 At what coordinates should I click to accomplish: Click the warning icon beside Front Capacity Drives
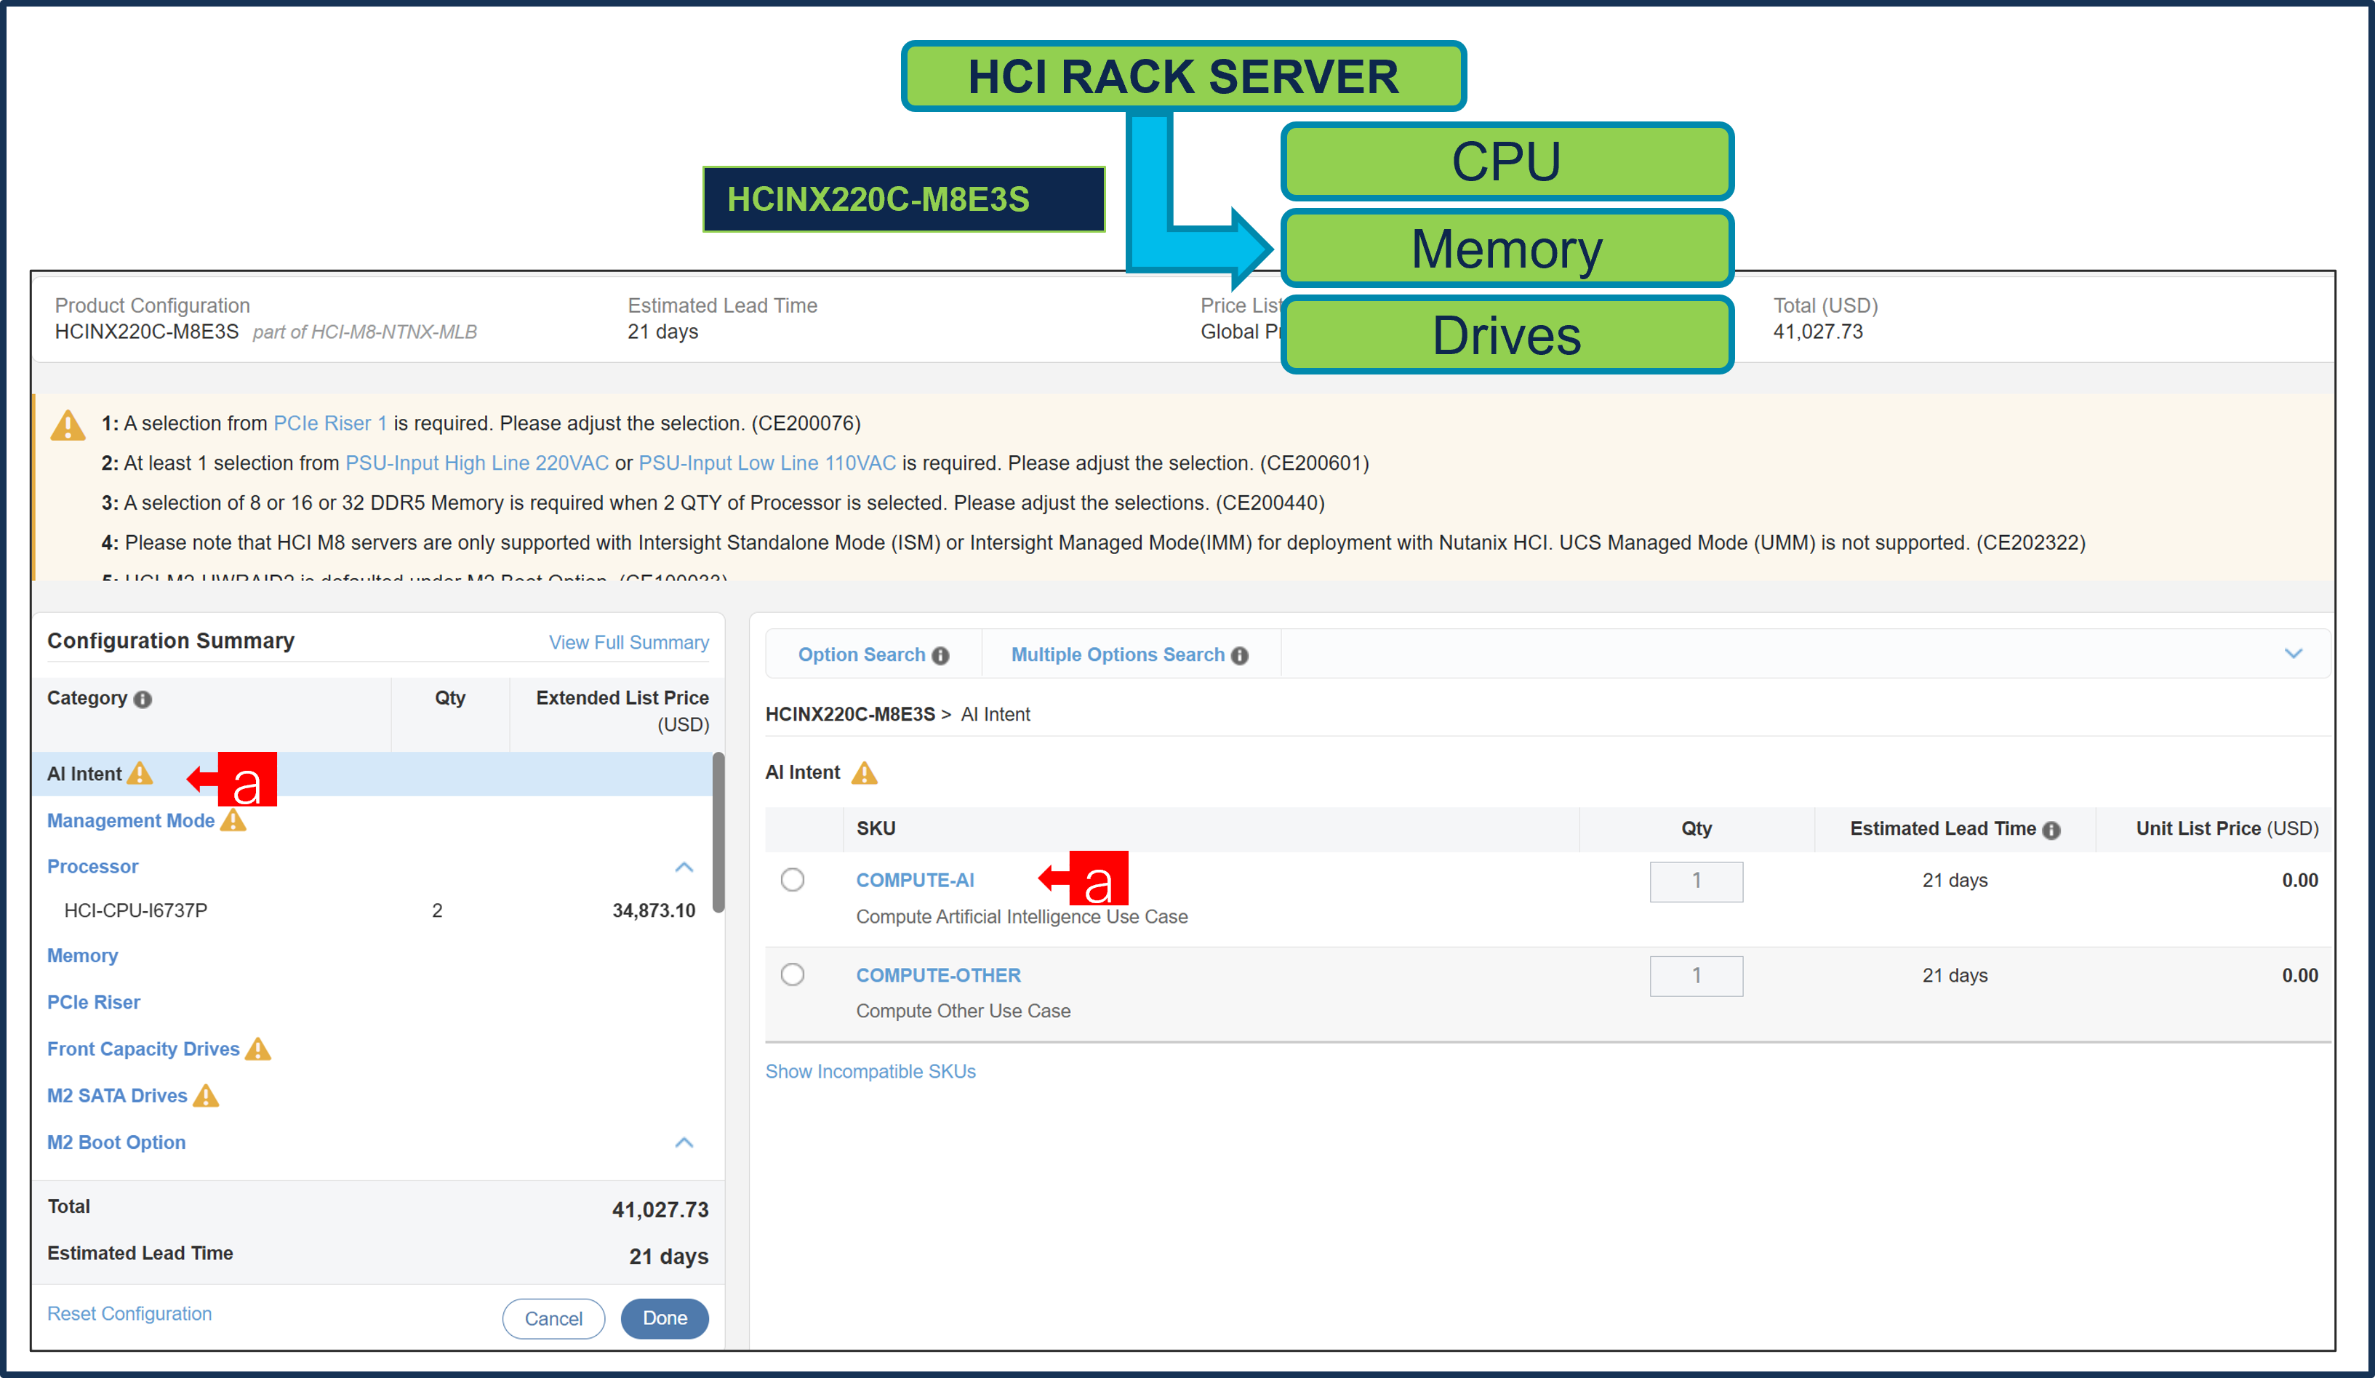point(258,1048)
